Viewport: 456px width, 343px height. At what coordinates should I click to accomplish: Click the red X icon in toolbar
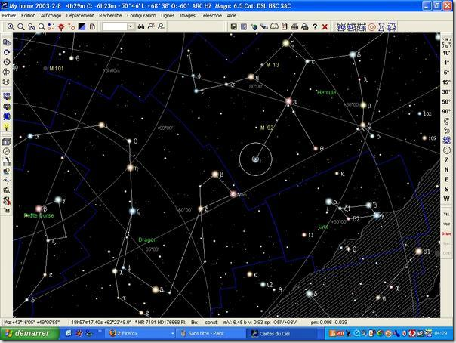(x=325, y=26)
